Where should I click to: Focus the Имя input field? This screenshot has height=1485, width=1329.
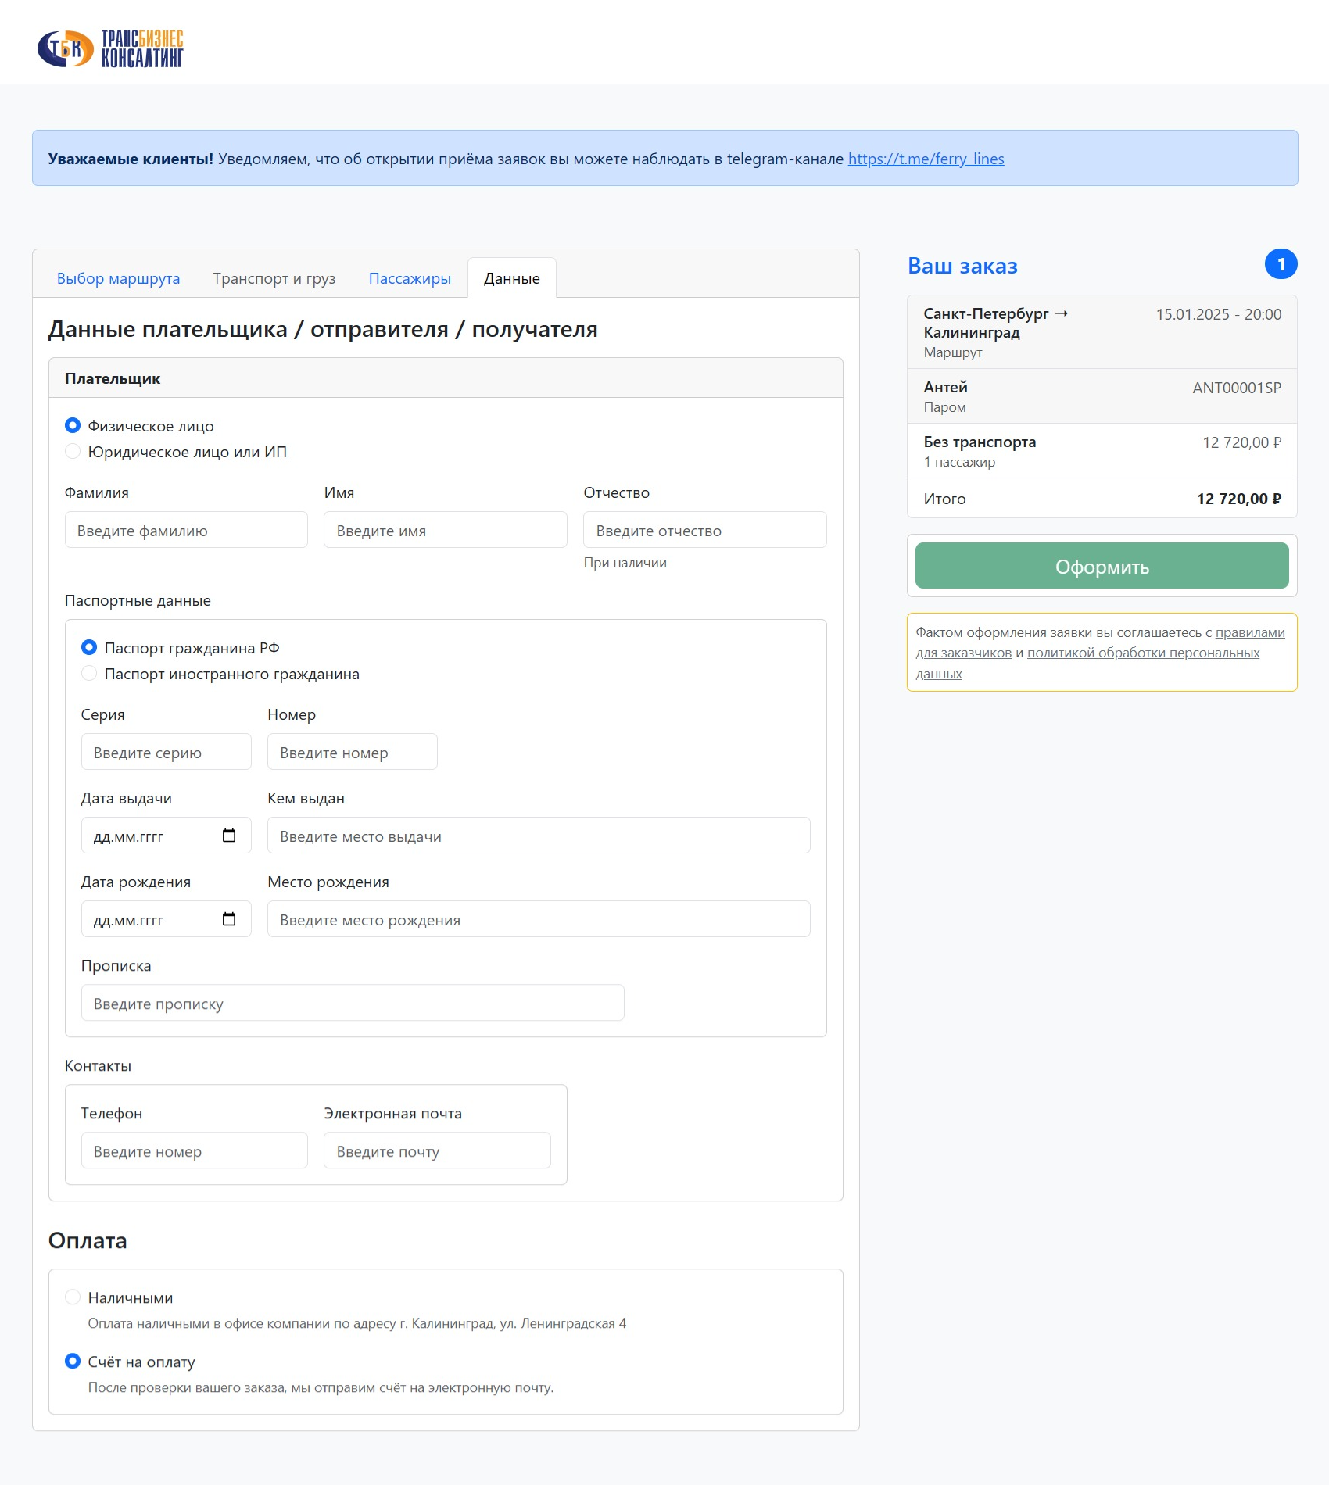point(446,530)
